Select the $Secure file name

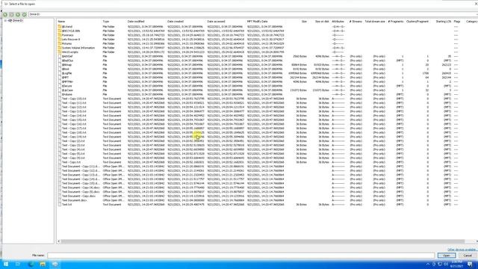(66, 86)
